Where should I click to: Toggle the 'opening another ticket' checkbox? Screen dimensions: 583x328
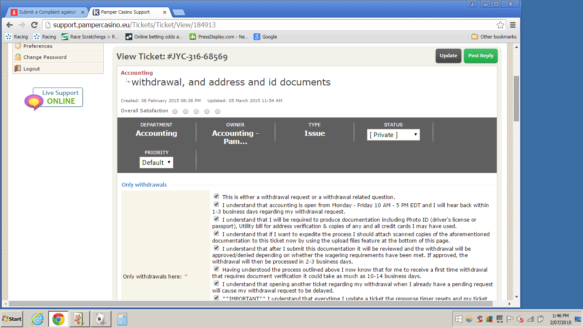[x=216, y=284]
